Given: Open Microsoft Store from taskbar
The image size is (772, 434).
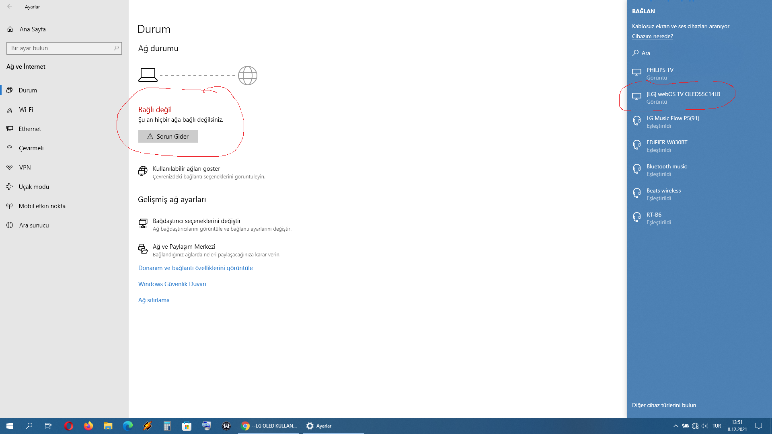Looking at the screenshot, I should tap(187, 426).
